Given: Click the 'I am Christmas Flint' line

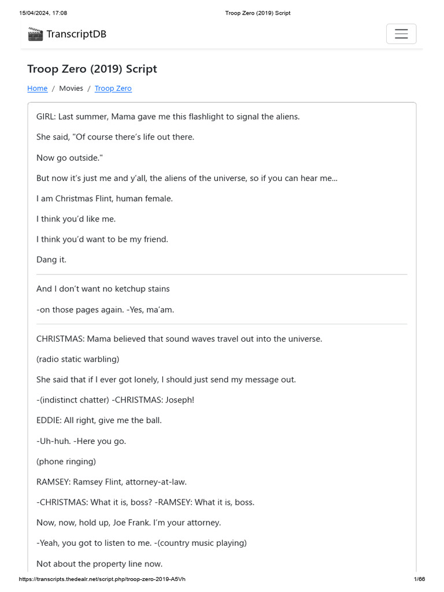Looking at the screenshot, I should 105,198.
